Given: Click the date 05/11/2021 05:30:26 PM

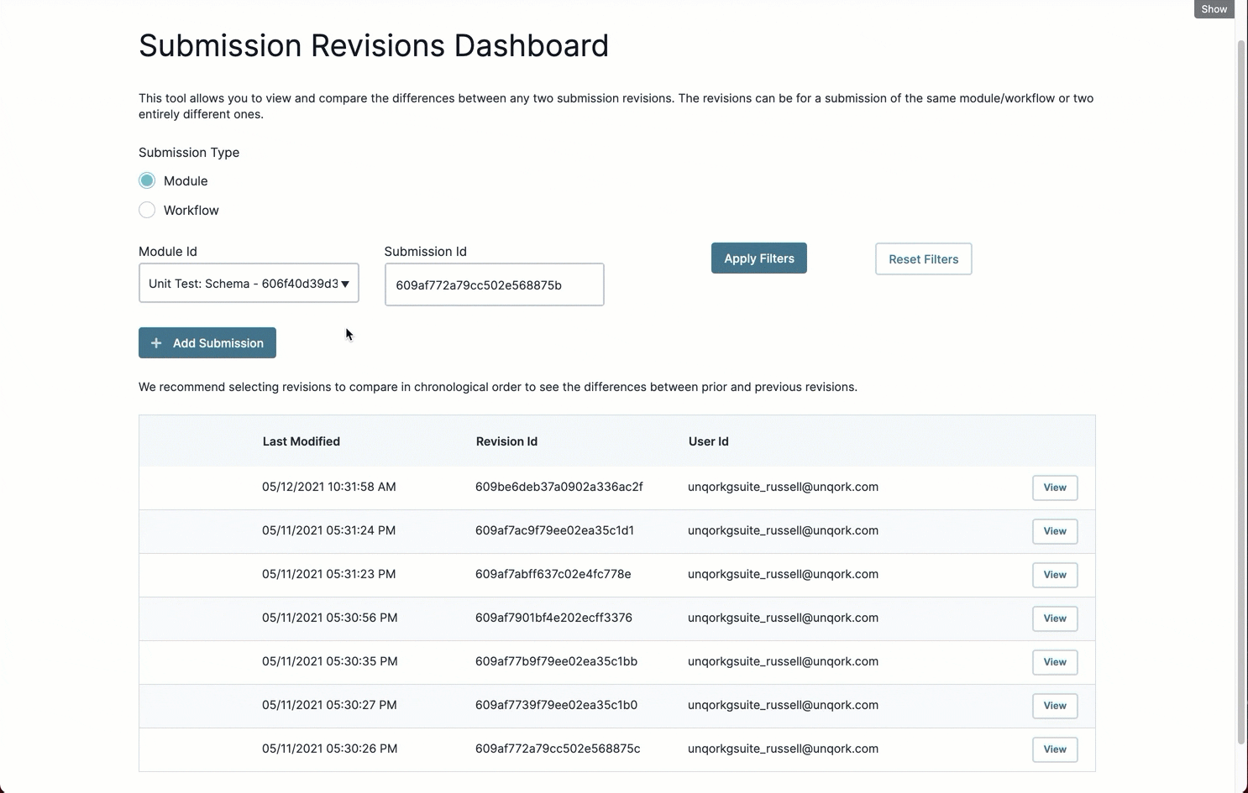Looking at the screenshot, I should coord(329,749).
